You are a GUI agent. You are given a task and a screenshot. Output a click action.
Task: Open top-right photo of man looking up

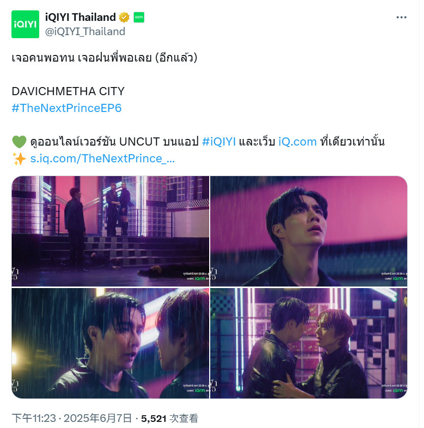pos(308,231)
